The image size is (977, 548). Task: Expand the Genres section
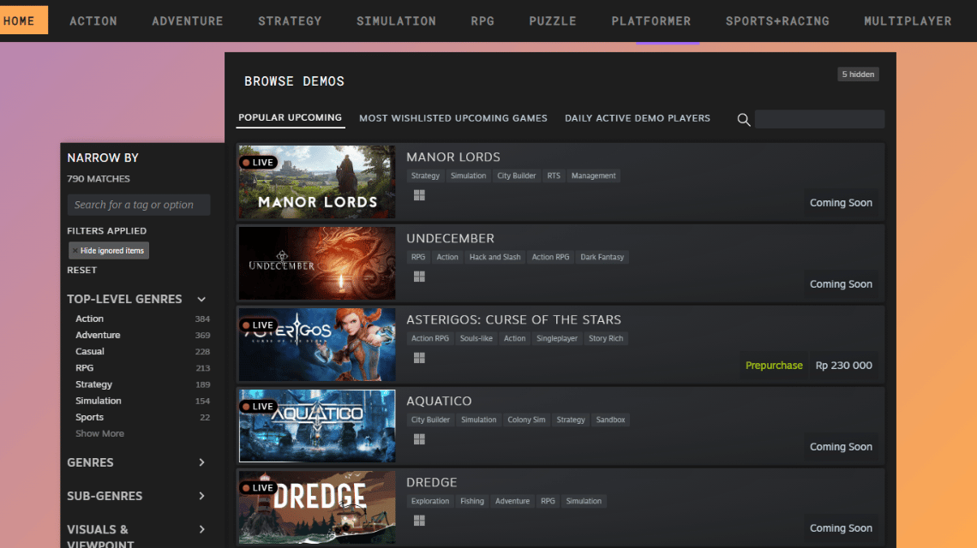pos(201,462)
